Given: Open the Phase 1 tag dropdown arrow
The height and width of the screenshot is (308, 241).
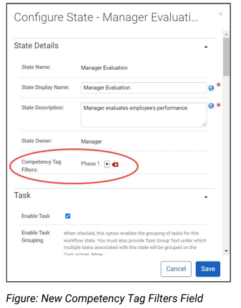Looking at the screenshot, I should click(x=107, y=164).
